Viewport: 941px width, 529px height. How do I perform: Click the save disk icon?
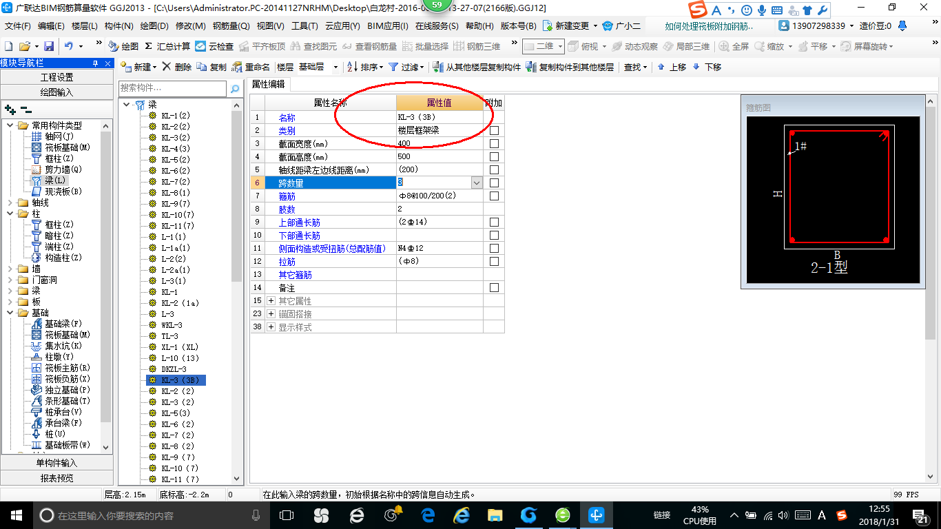point(49,46)
